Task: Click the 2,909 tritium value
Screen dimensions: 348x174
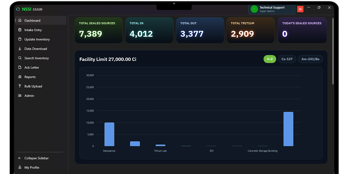Action: (x=242, y=34)
